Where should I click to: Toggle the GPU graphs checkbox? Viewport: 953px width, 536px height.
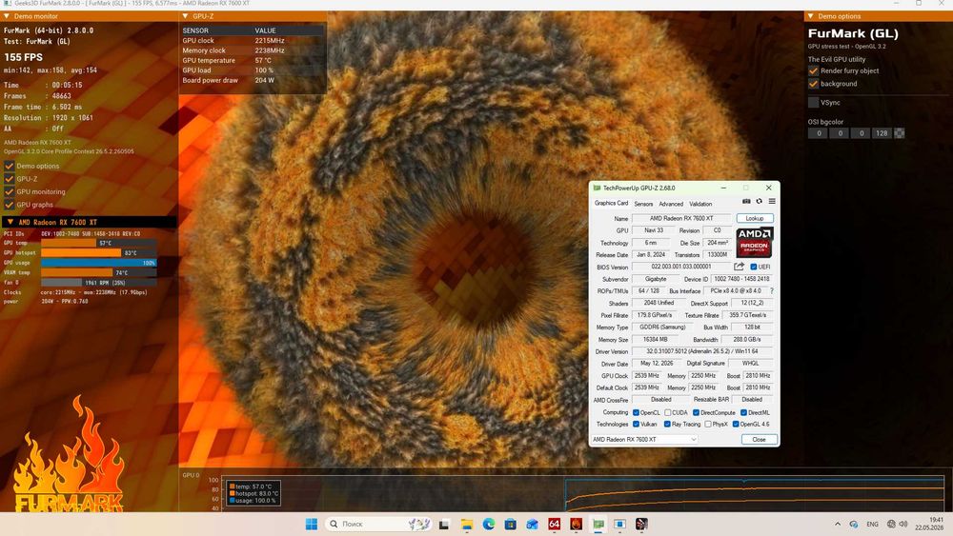point(10,205)
